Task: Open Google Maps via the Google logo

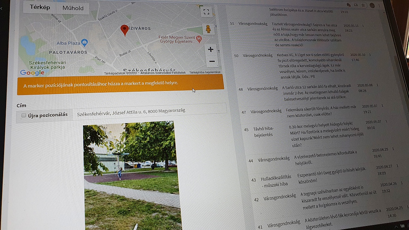Action: (33, 72)
